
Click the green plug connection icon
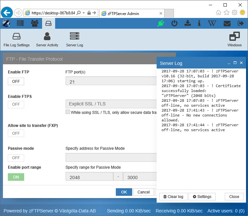161,23
